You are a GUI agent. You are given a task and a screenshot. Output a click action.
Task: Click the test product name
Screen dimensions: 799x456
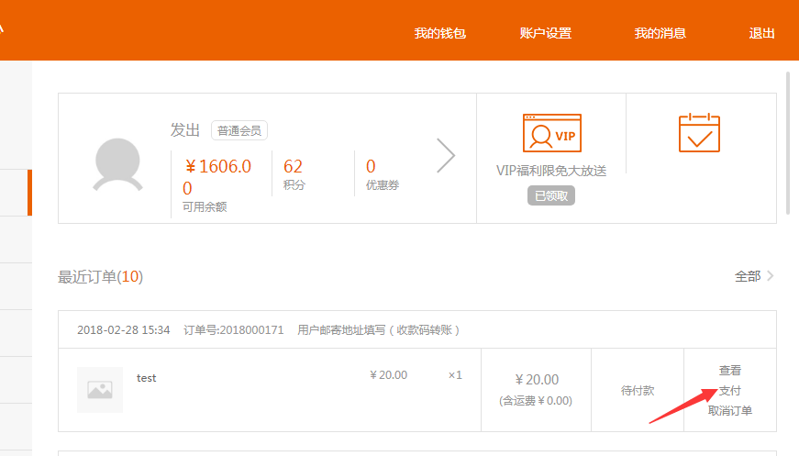pos(147,378)
